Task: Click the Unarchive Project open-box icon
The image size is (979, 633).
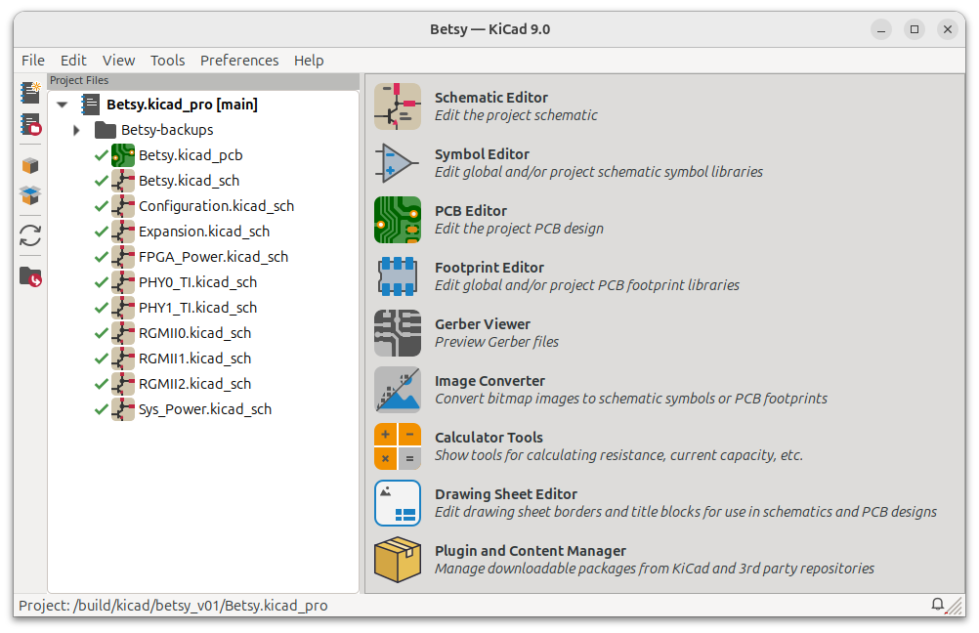Action: point(30,195)
